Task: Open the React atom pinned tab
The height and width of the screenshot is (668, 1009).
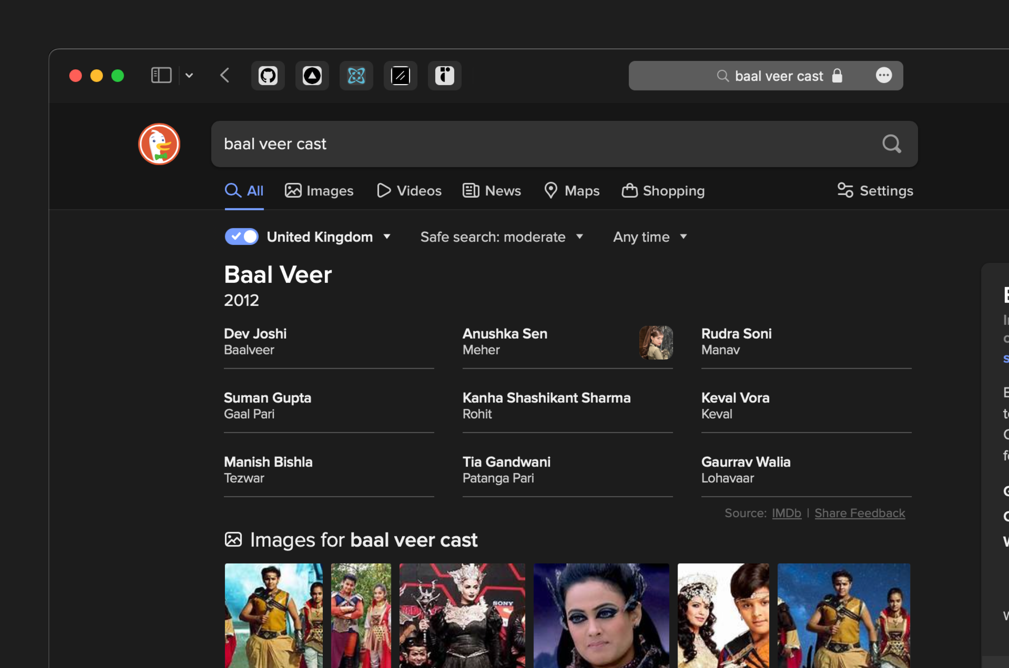Action: (x=356, y=76)
